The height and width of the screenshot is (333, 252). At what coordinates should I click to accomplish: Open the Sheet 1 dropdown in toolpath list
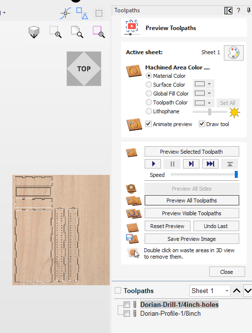coord(210,291)
